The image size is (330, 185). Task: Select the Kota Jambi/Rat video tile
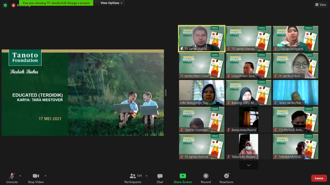tap(295, 92)
